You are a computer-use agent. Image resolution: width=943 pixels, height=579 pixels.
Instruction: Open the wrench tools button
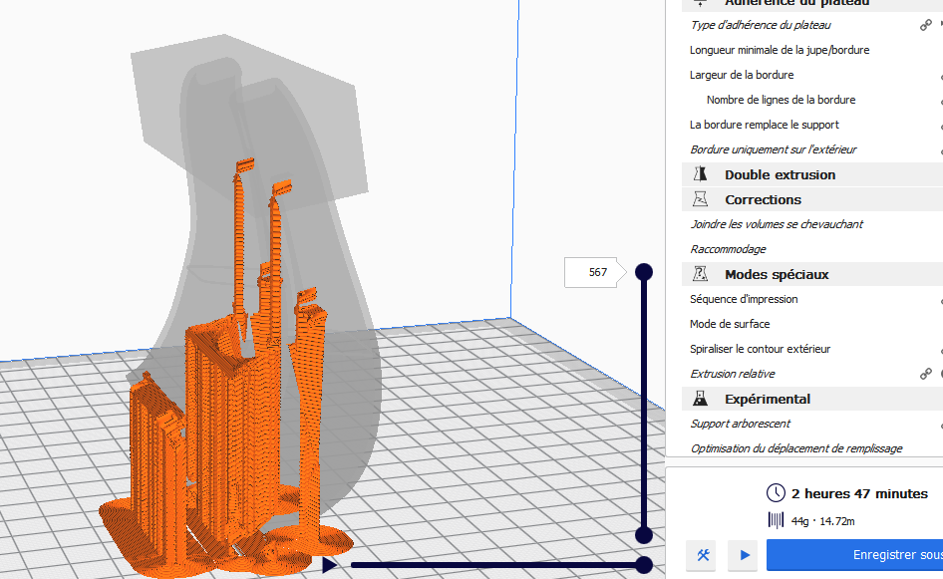(703, 555)
